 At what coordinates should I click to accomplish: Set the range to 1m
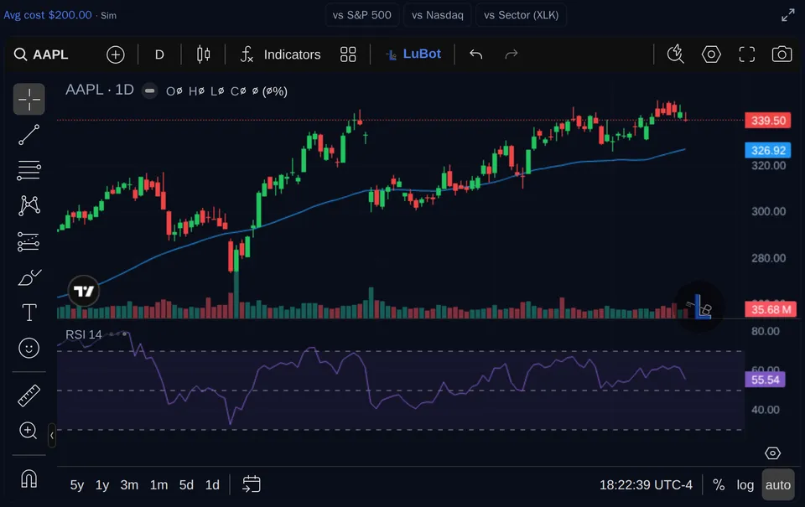(158, 485)
